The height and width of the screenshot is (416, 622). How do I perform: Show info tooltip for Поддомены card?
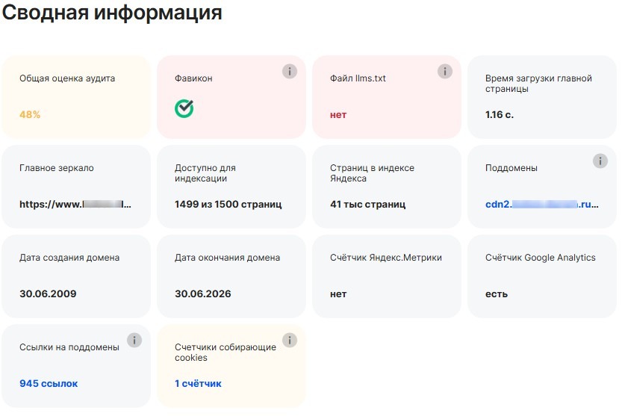point(600,161)
